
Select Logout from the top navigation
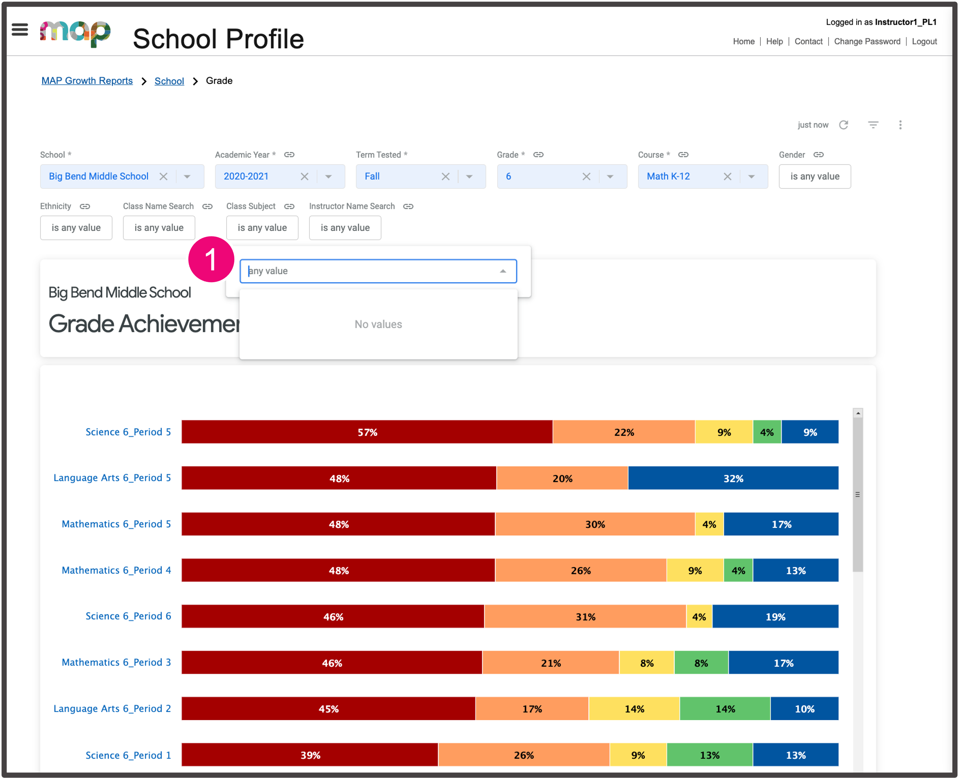point(924,41)
